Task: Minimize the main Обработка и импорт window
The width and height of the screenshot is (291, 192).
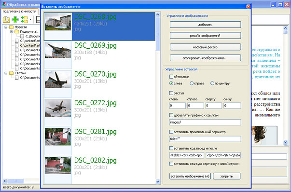Action: (x=273, y=5)
